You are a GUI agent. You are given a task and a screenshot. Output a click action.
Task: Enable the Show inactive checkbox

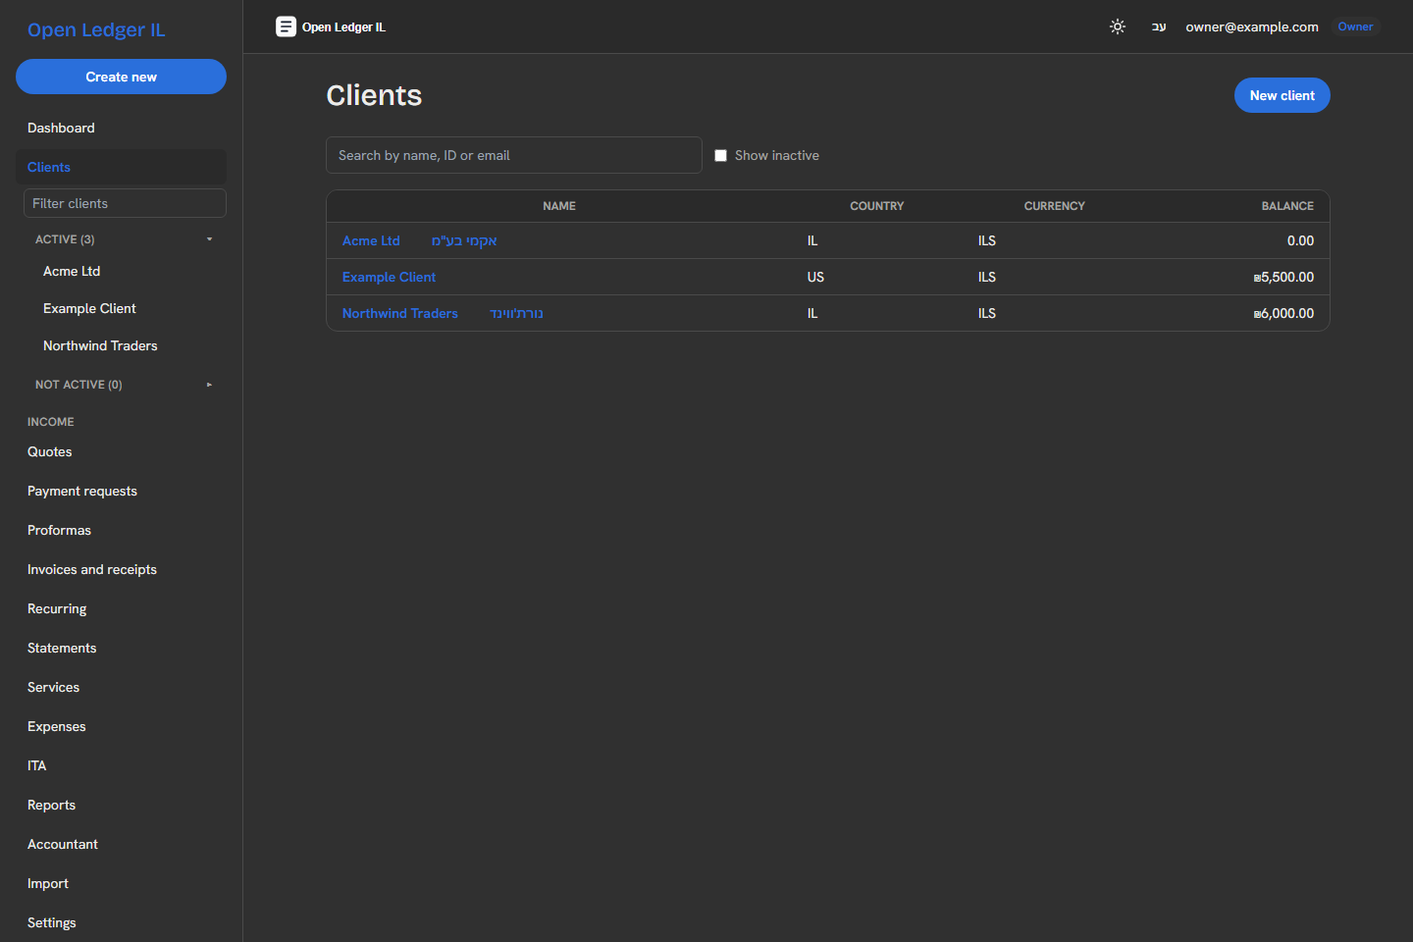point(721,155)
